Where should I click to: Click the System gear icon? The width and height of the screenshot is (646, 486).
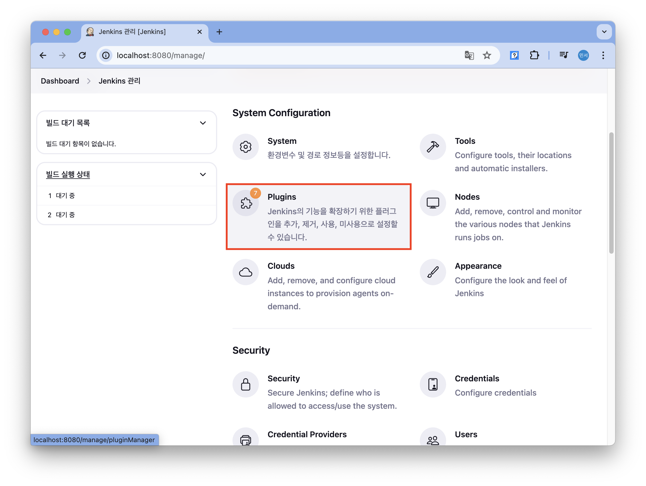(245, 147)
